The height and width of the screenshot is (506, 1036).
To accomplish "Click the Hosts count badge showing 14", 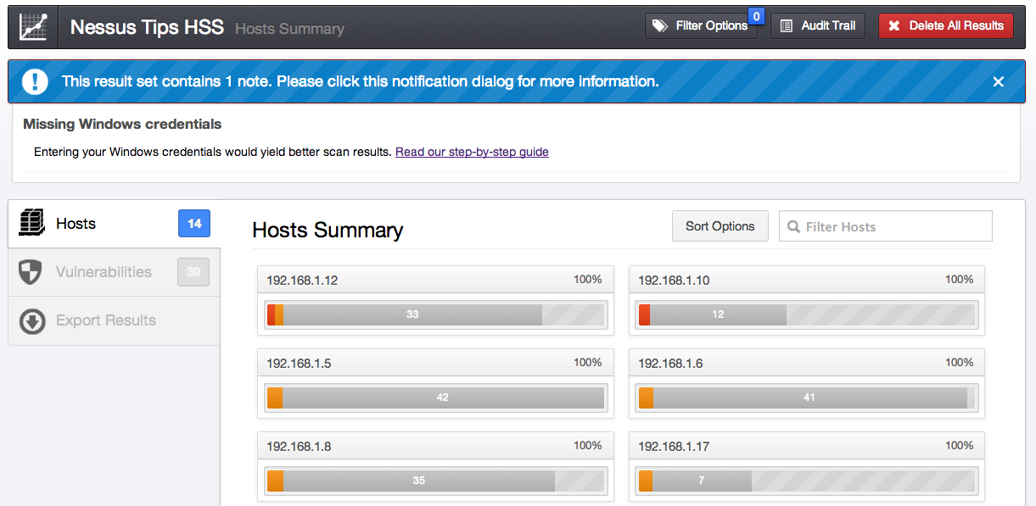I will click(194, 224).
